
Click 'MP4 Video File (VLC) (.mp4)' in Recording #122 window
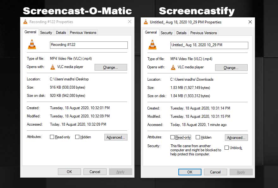[x=71, y=59]
